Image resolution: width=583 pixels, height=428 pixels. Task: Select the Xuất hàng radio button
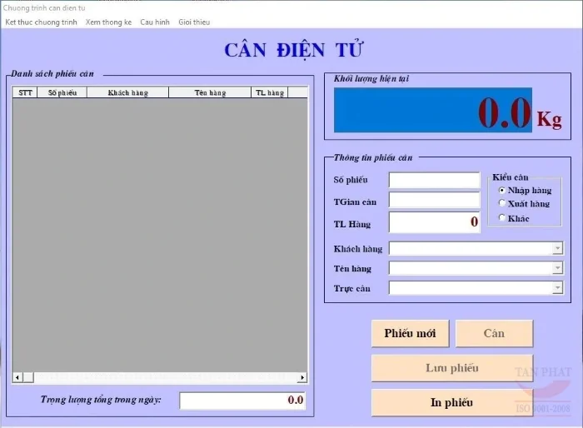click(501, 203)
